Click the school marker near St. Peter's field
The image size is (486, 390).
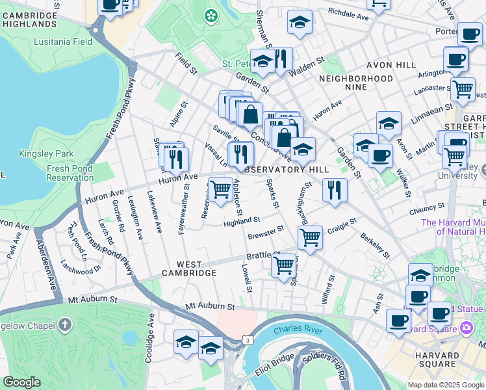tap(262, 61)
